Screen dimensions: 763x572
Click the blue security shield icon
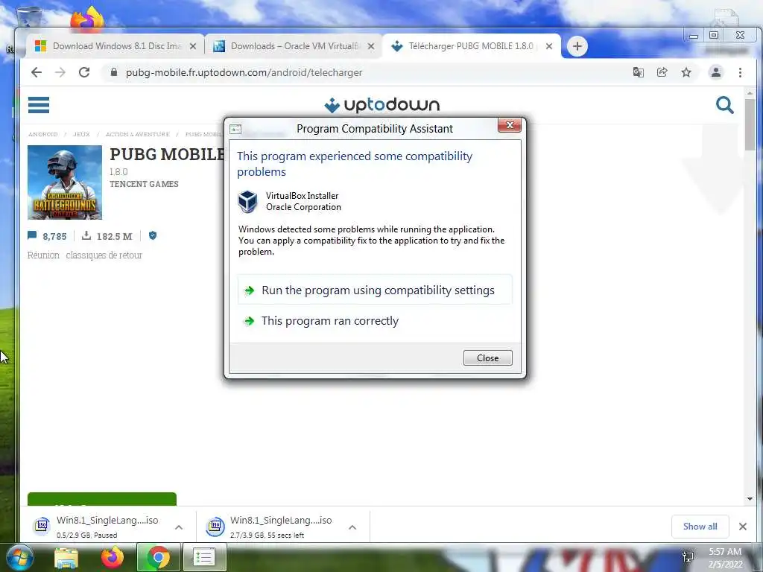coord(153,235)
